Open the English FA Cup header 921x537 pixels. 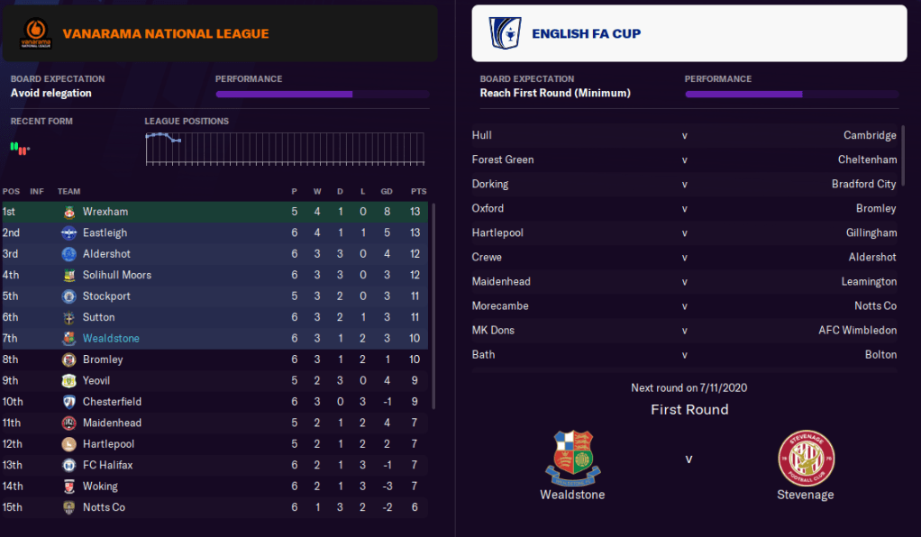click(x=586, y=34)
